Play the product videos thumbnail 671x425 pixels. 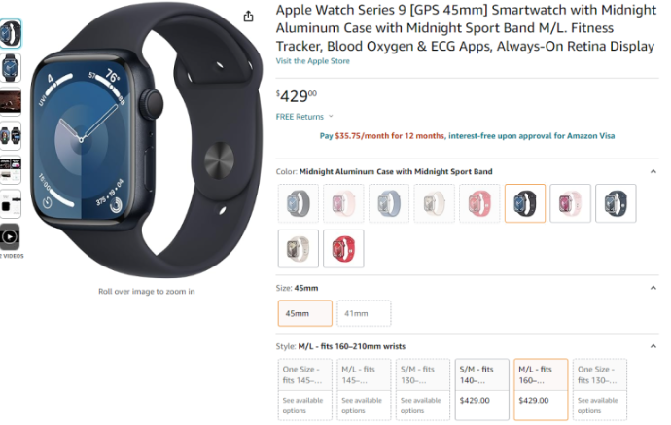[x=10, y=236]
